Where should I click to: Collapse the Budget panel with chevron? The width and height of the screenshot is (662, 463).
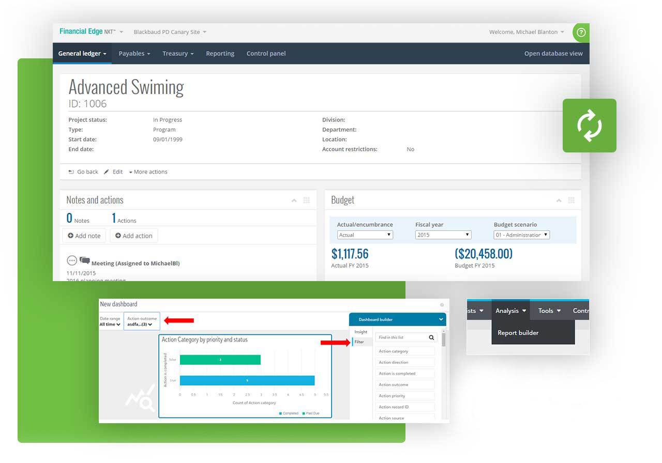pos(559,200)
